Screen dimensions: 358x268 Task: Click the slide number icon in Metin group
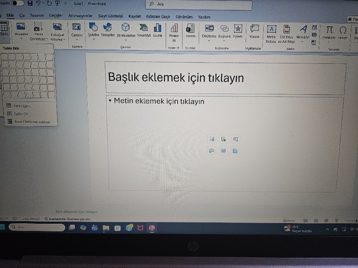(x=314, y=35)
